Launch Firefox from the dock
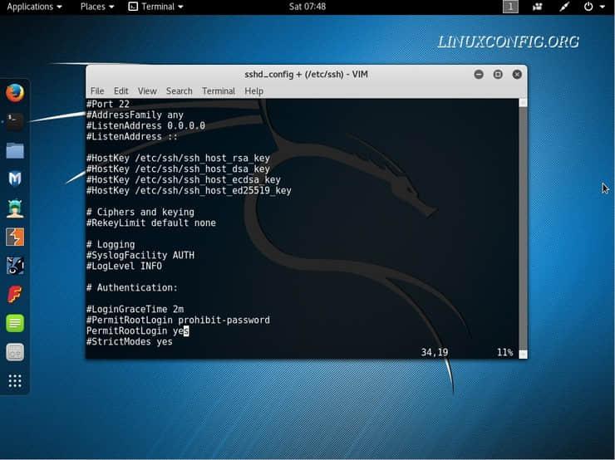 pyautogui.click(x=14, y=93)
